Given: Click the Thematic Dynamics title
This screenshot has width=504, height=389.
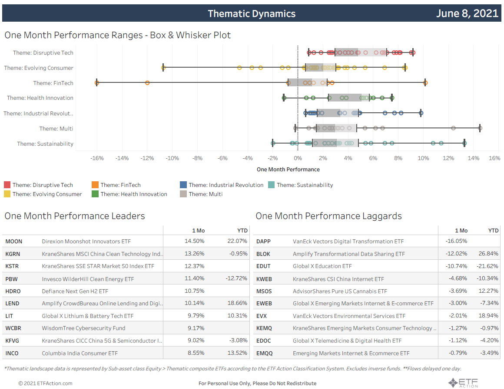Looking at the screenshot, I should (x=252, y=13).
